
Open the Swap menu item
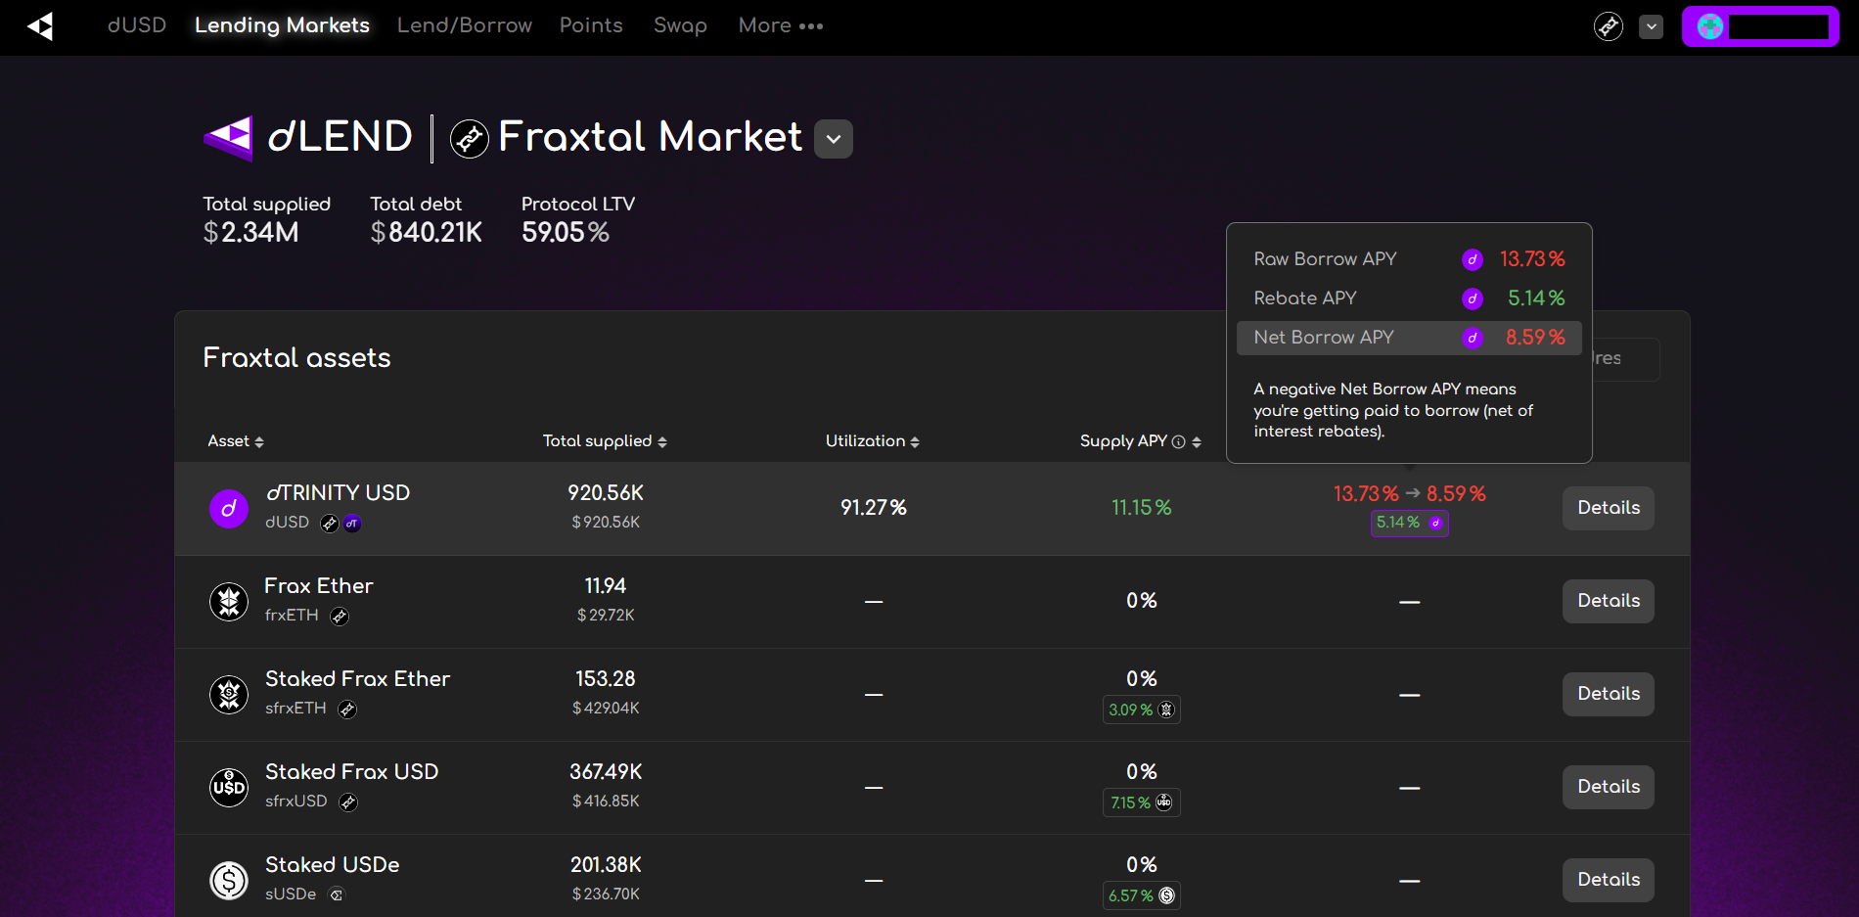(x=680, y=25)
